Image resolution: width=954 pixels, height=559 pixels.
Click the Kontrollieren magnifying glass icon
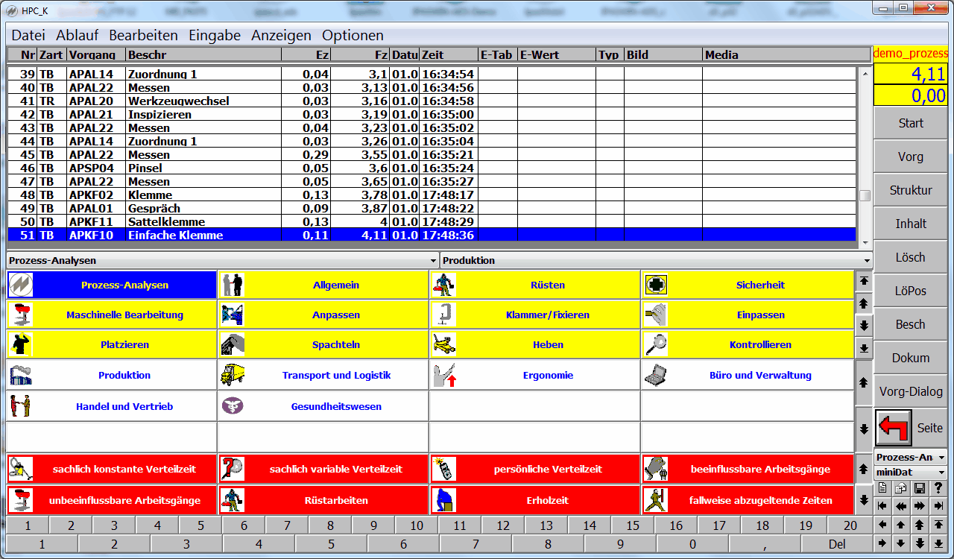click(656, 344)
